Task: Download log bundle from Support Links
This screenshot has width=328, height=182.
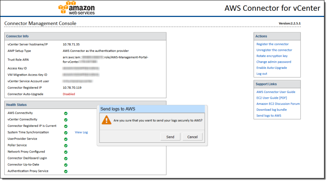Action: (271, 110)
